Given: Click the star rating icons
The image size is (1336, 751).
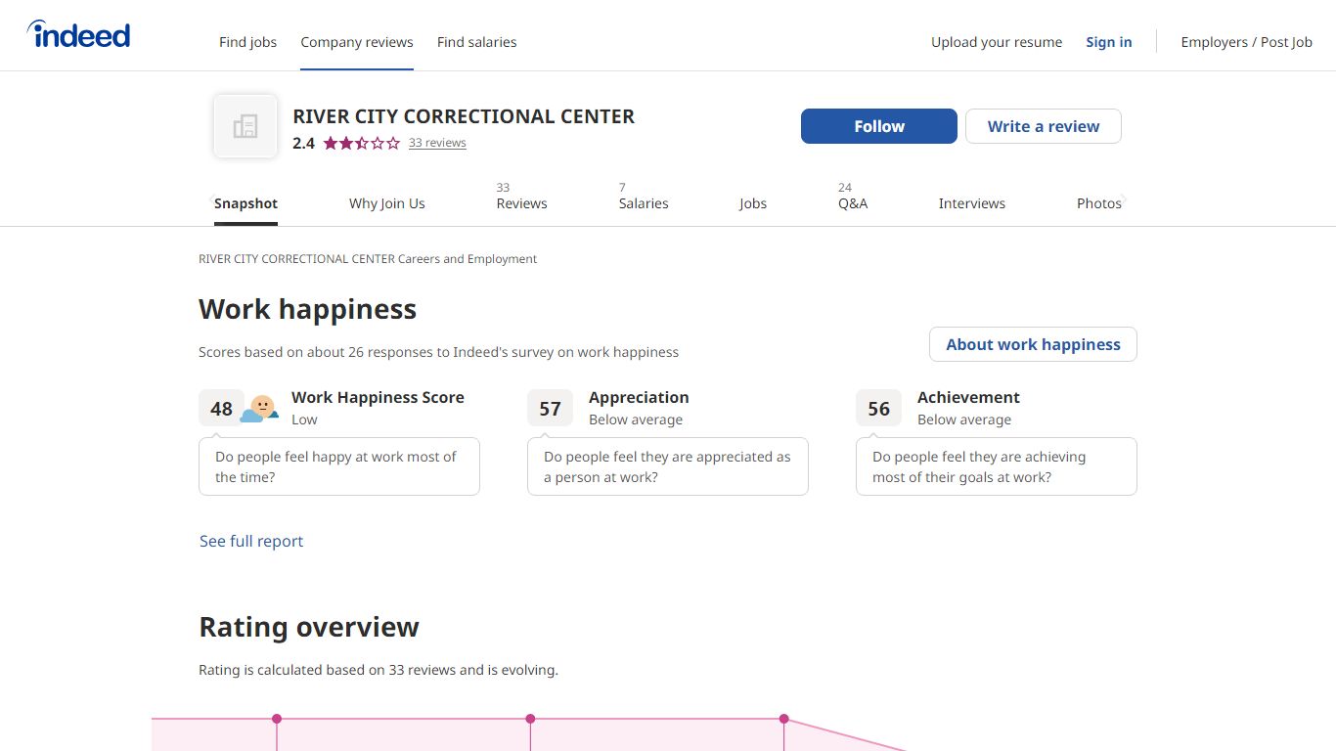Looking at the screenshot, I should 362,143.
